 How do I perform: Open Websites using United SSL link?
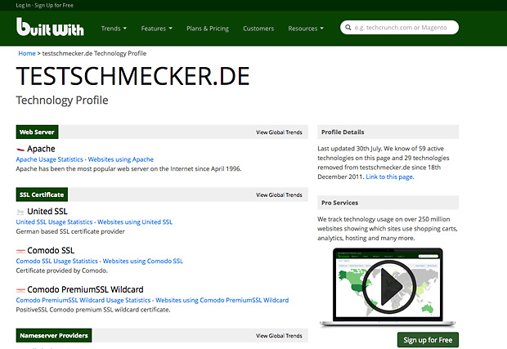coord(135,222)
